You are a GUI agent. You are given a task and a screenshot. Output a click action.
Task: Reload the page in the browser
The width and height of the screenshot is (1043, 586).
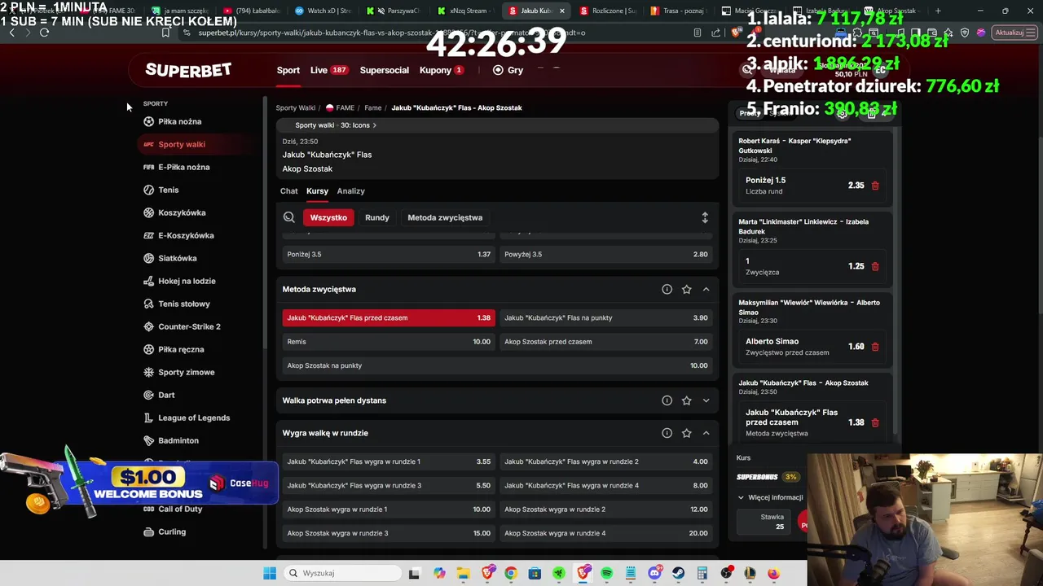pos(44,33)
